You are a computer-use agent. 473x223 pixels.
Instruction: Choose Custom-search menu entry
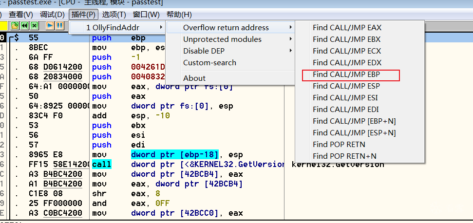click(230, 63)
